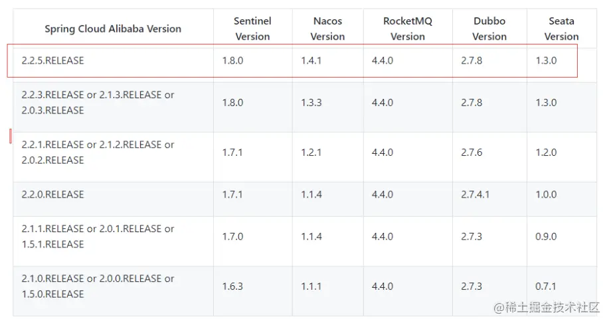Screen dimensions: 611x325
Task: Click the Nacos Version column header
Action: (x=327, y=29)
